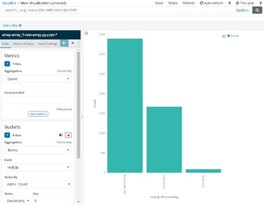
Task: Click the scrollbar down arrow in sidebar
Action: click(x=79, y=202)
